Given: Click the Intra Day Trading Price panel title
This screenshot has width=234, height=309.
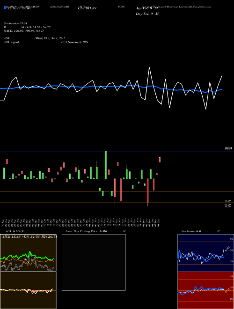Looking at the screenshot, I should [95, 231].
